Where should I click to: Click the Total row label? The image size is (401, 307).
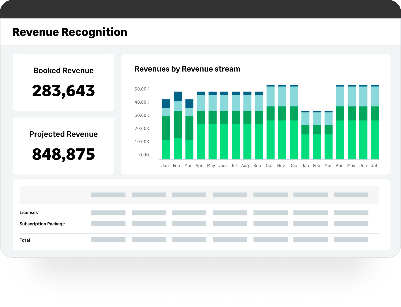pos(25,240)
